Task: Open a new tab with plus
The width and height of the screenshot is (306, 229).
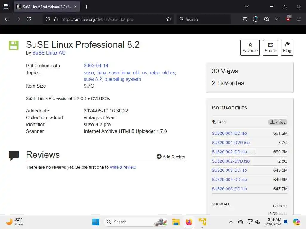Action: click(86, 7)
